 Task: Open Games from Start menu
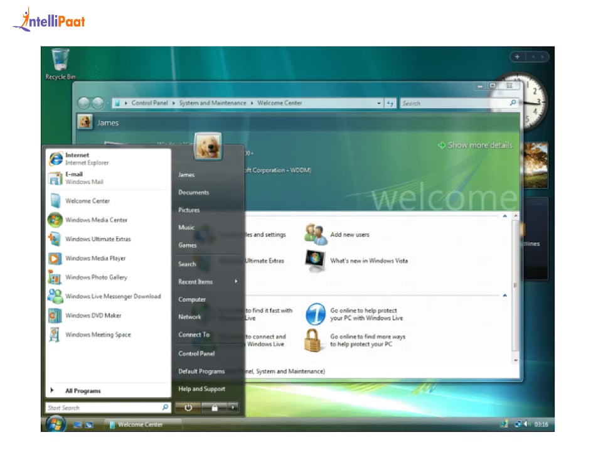(188, 245)
